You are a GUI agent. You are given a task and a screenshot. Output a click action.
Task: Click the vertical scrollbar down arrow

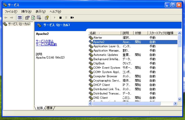pos(180,99)
